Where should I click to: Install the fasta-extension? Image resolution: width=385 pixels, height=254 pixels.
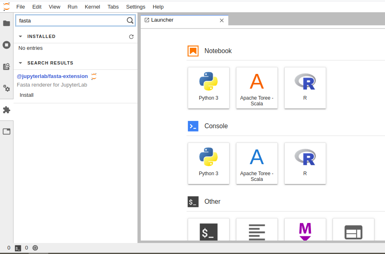click(x=27, y=95)
